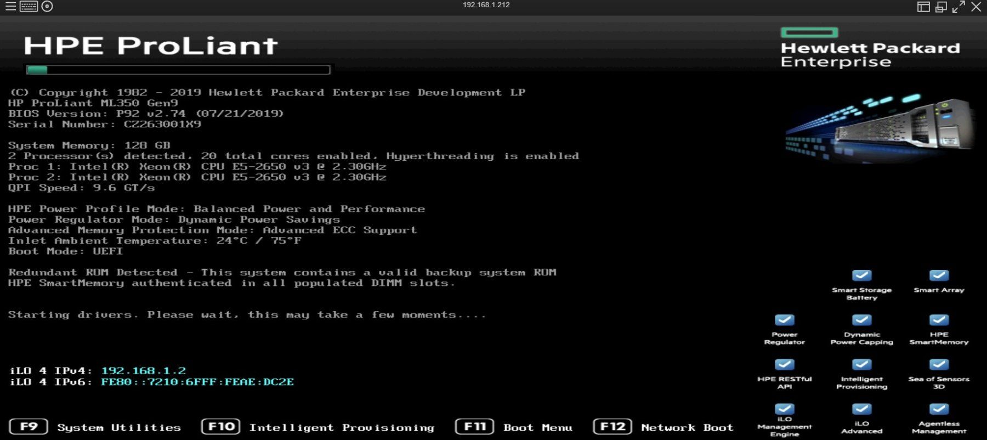
Task: Click the Proc 1 Intel Xeon line
Action: pos(197,167)
